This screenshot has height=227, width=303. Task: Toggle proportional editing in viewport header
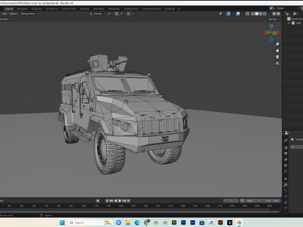point(129,14)
